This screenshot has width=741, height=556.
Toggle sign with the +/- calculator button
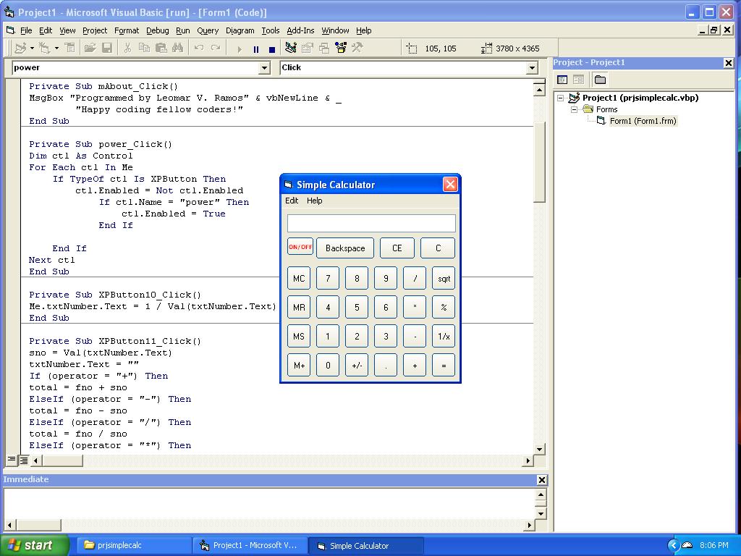pos(357,365)
